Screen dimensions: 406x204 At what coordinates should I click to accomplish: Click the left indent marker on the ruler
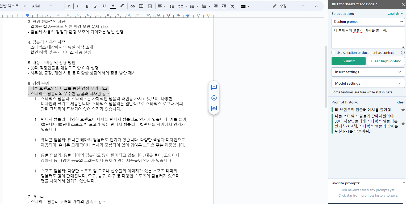[x=28, y=16]
